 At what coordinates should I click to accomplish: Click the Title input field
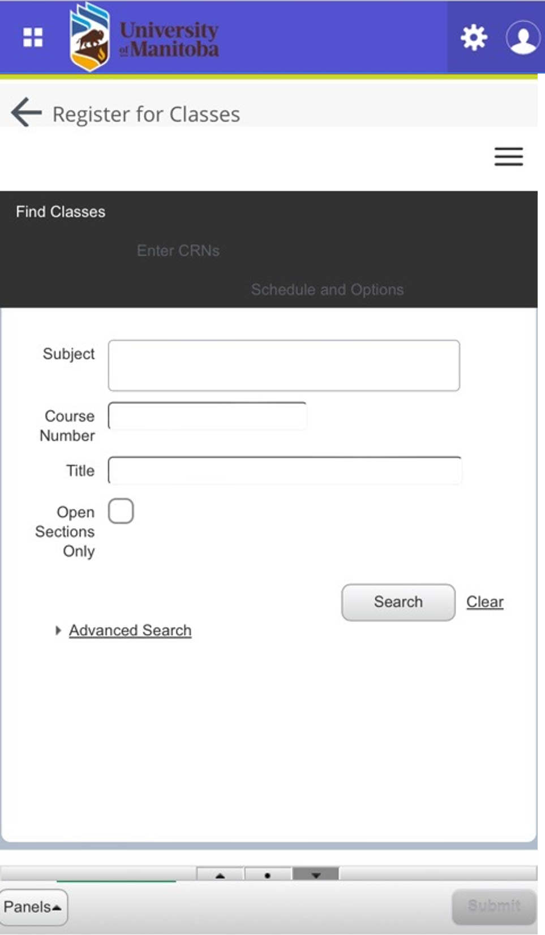click(x=284, y=471)
